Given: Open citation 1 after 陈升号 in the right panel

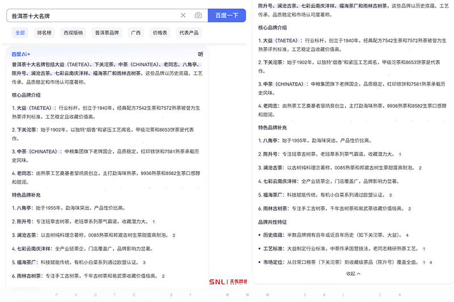Looking at the screenshot, I should 400,154.
